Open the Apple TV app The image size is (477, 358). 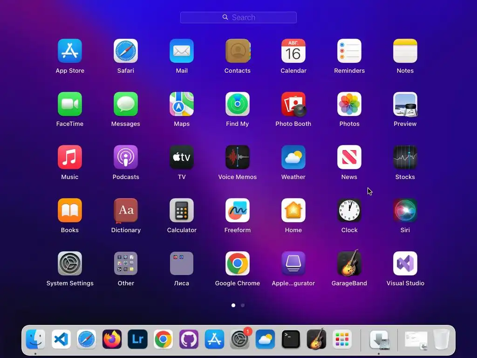click(182, 157)
